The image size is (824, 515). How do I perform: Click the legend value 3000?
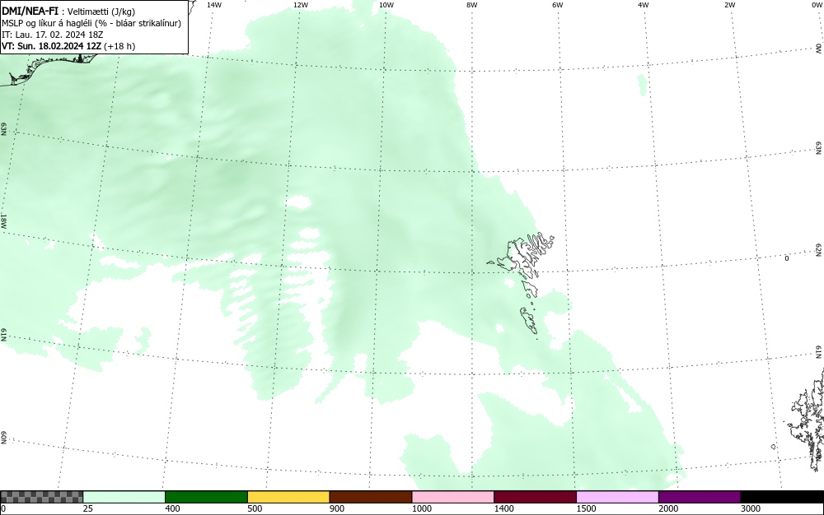751,508
